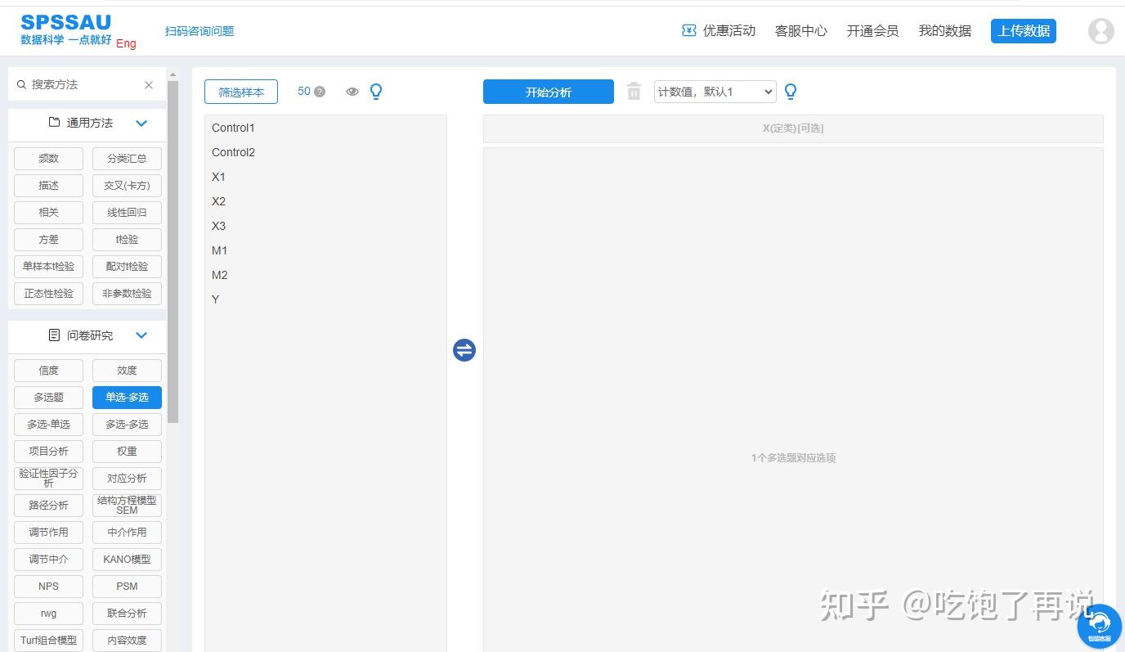
Task: Open 开通会员 in the top navigation
Action: click(x=872, y=30)
